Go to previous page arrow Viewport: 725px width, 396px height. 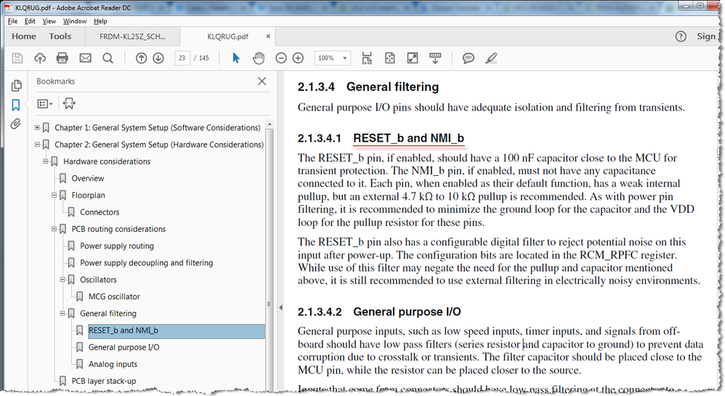click(141, 58)
